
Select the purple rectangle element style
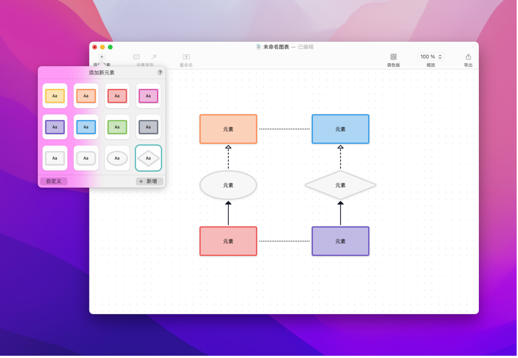point(55,127)
